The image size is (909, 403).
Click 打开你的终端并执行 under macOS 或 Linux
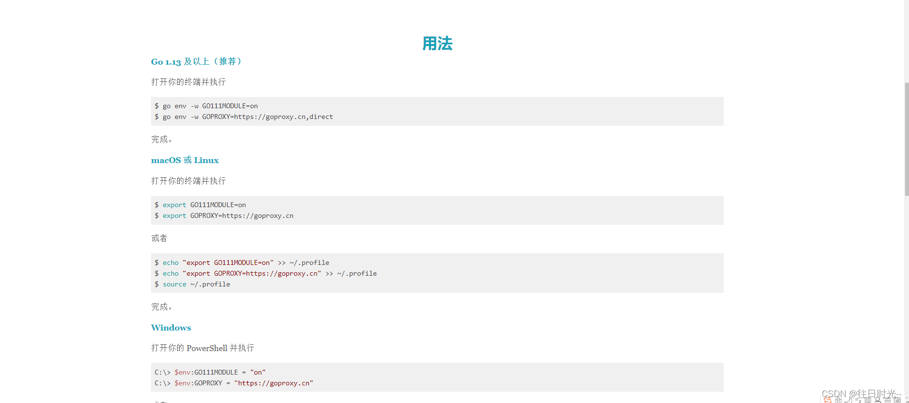point(189,181)
